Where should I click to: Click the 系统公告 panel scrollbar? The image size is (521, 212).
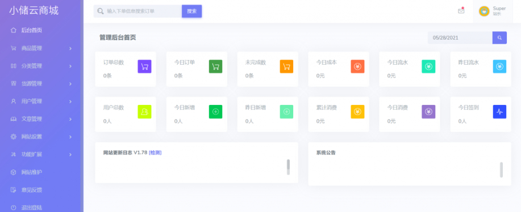[501, 169]
